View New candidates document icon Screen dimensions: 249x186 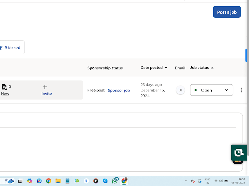point(4,87)
